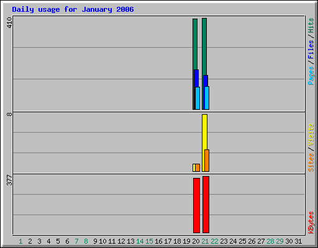Click the 'Pages' legend label
The image size is (318, 248).
click(311, 76)
